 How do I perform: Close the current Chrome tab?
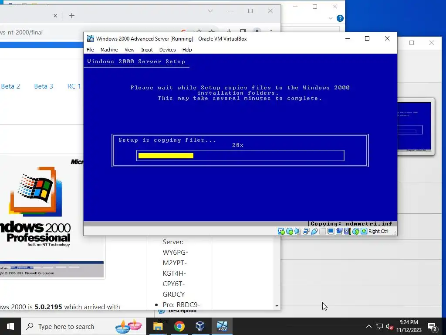pyautogui.click(x=55, y=16)
